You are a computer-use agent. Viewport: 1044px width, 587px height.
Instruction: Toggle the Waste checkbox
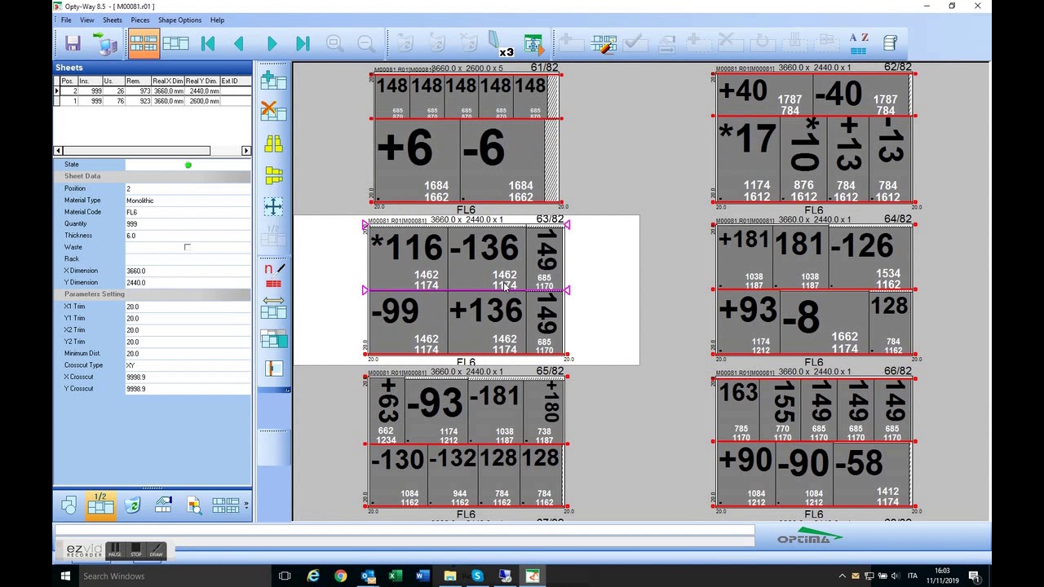coord(187,247)
